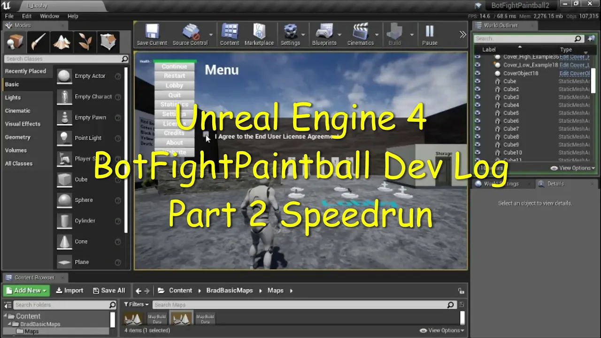Open the Edit menu

[27, 16]
